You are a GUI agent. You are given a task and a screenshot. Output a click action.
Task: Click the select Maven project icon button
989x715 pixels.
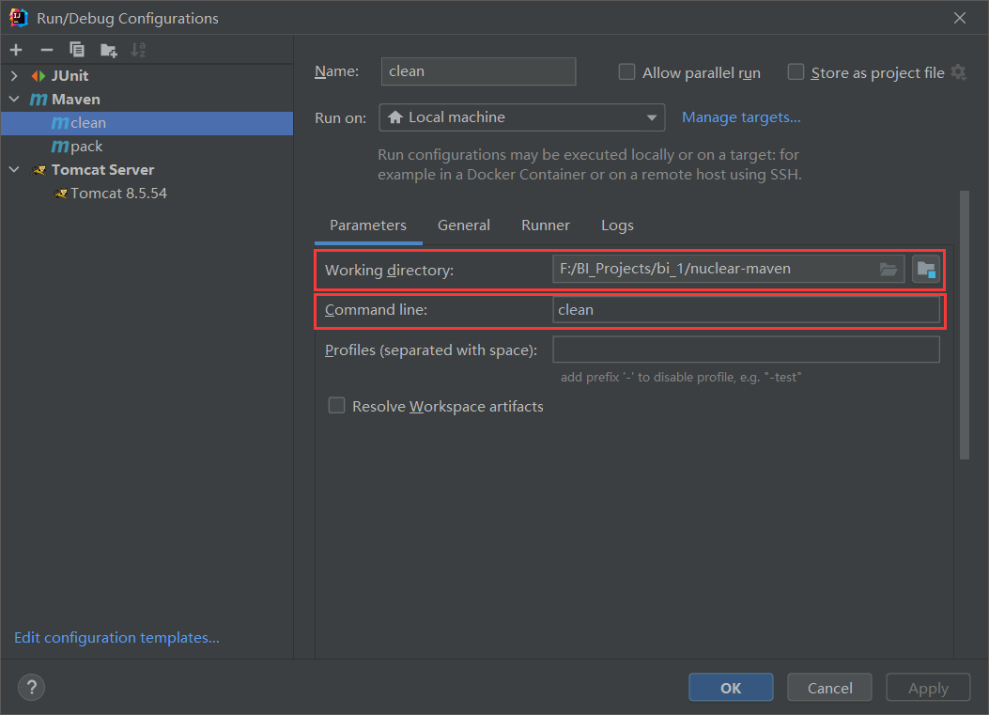click(926, 270)
